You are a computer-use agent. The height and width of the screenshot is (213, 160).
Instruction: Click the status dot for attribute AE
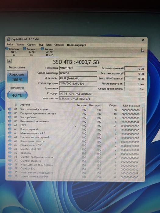(x=10, y=164)
